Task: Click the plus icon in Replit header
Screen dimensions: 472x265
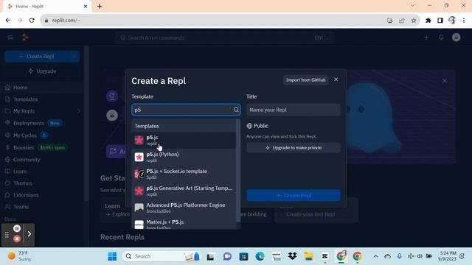Action: click(426, 38)
